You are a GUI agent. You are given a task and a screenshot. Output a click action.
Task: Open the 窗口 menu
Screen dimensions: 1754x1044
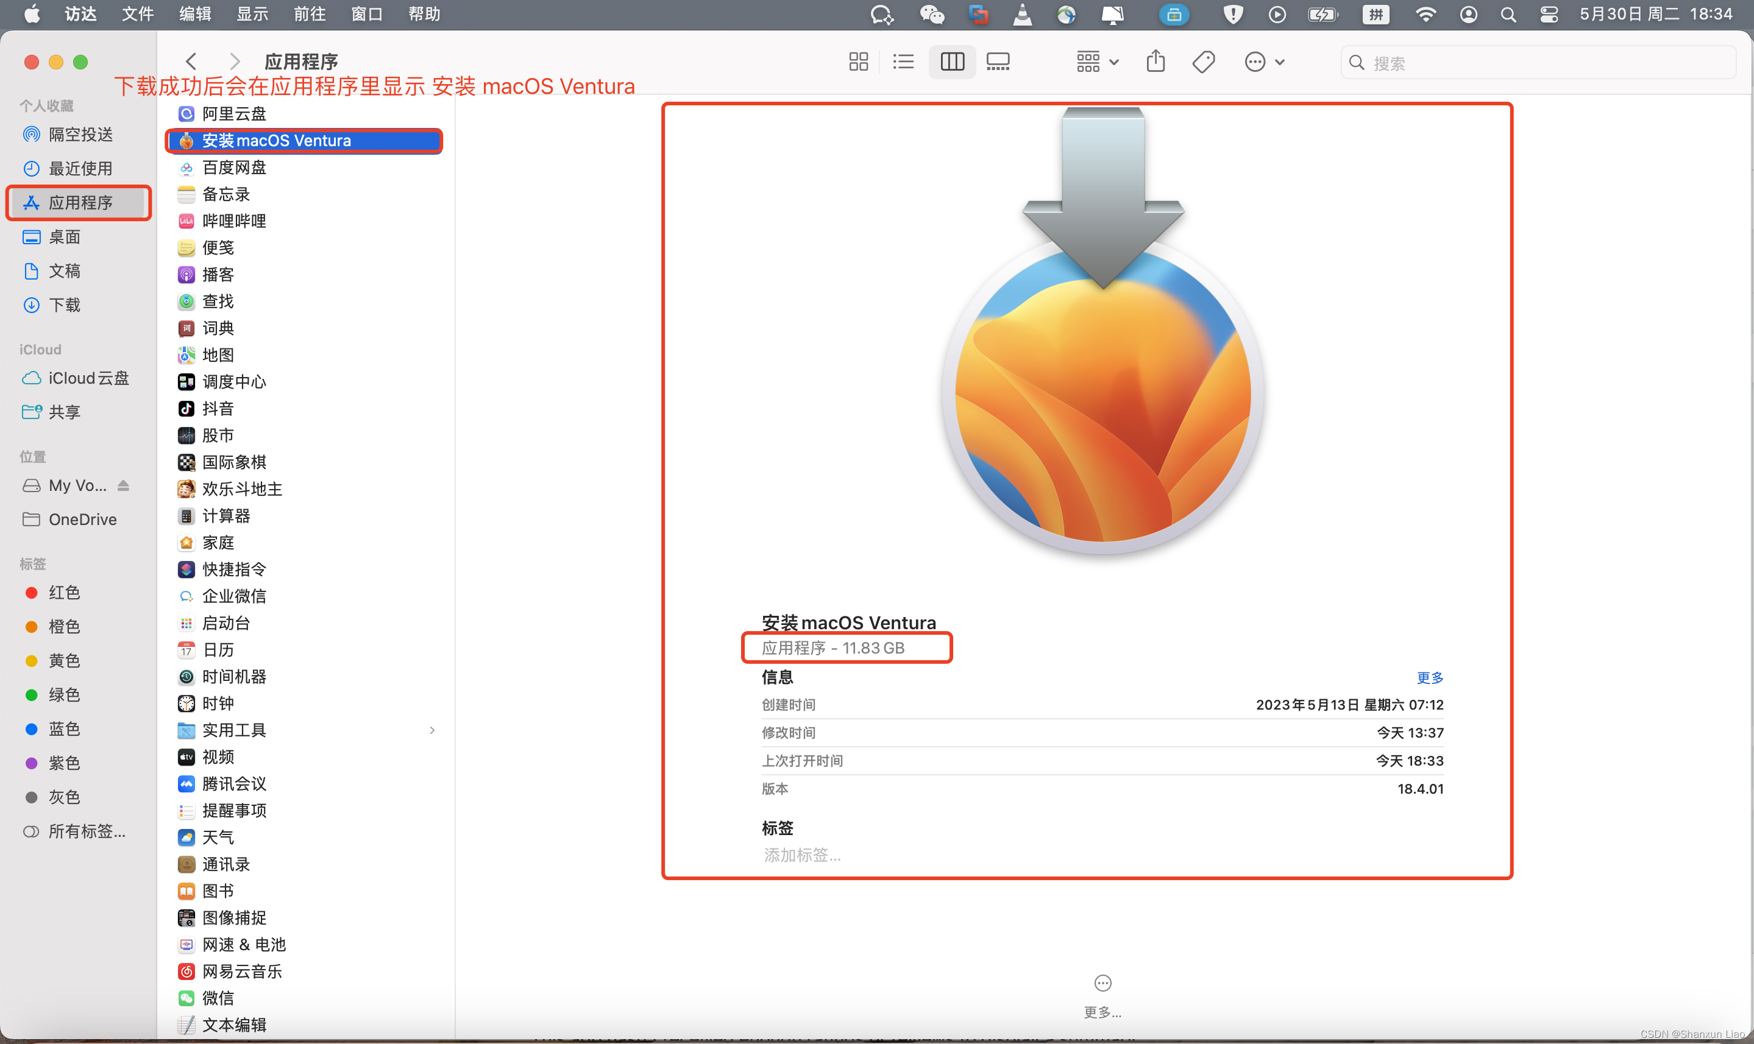tap(367, 14)
